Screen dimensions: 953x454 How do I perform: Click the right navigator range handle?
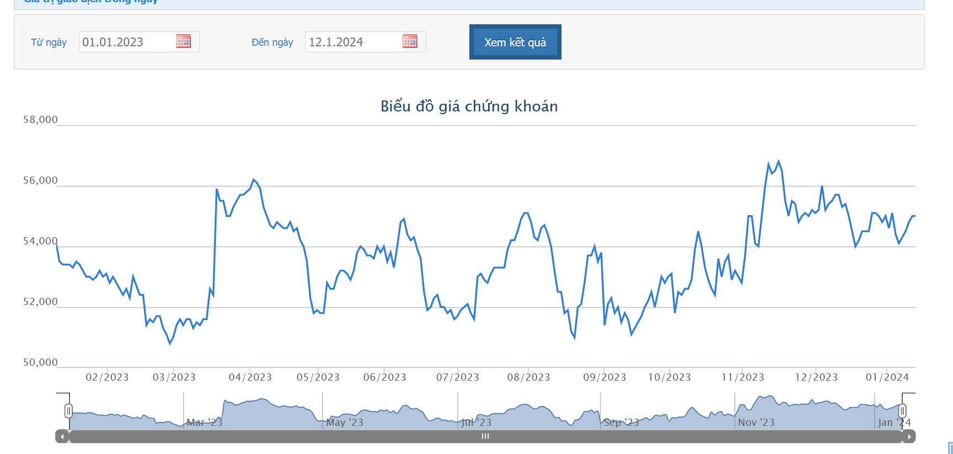point(902,410)
